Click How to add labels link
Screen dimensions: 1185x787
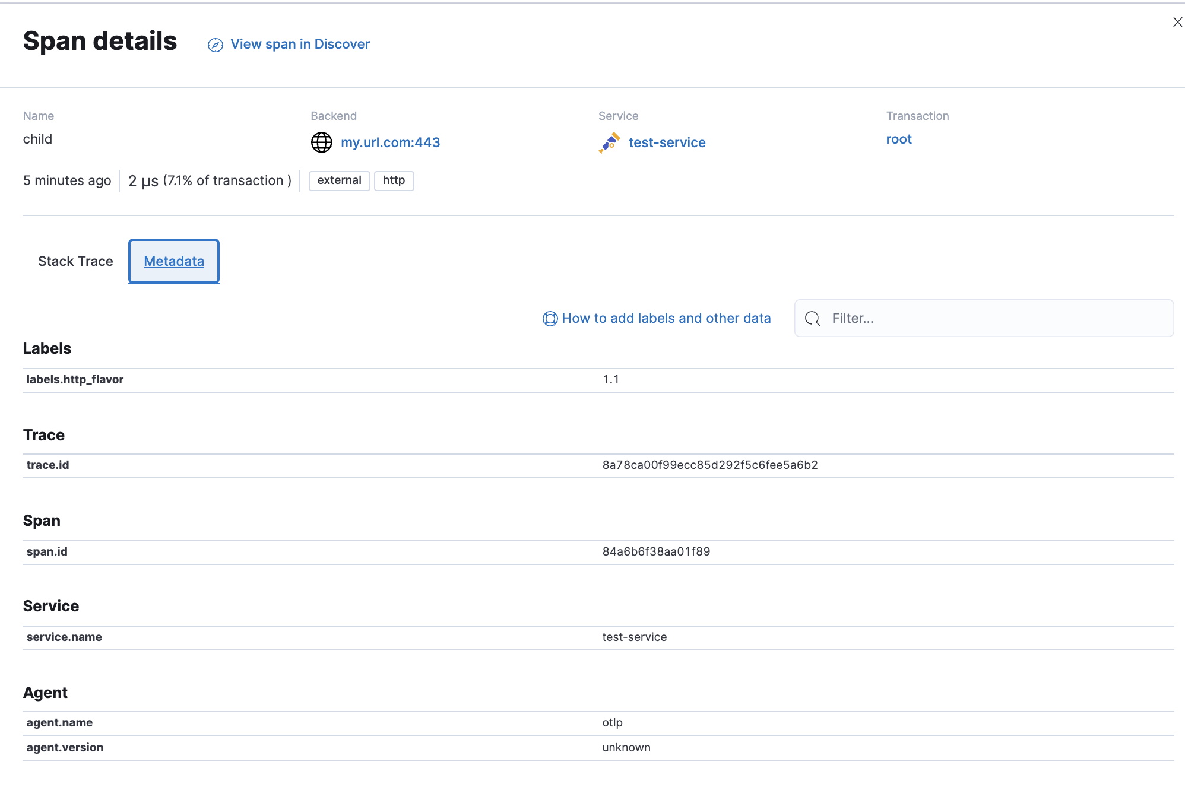tap(666, 319)
